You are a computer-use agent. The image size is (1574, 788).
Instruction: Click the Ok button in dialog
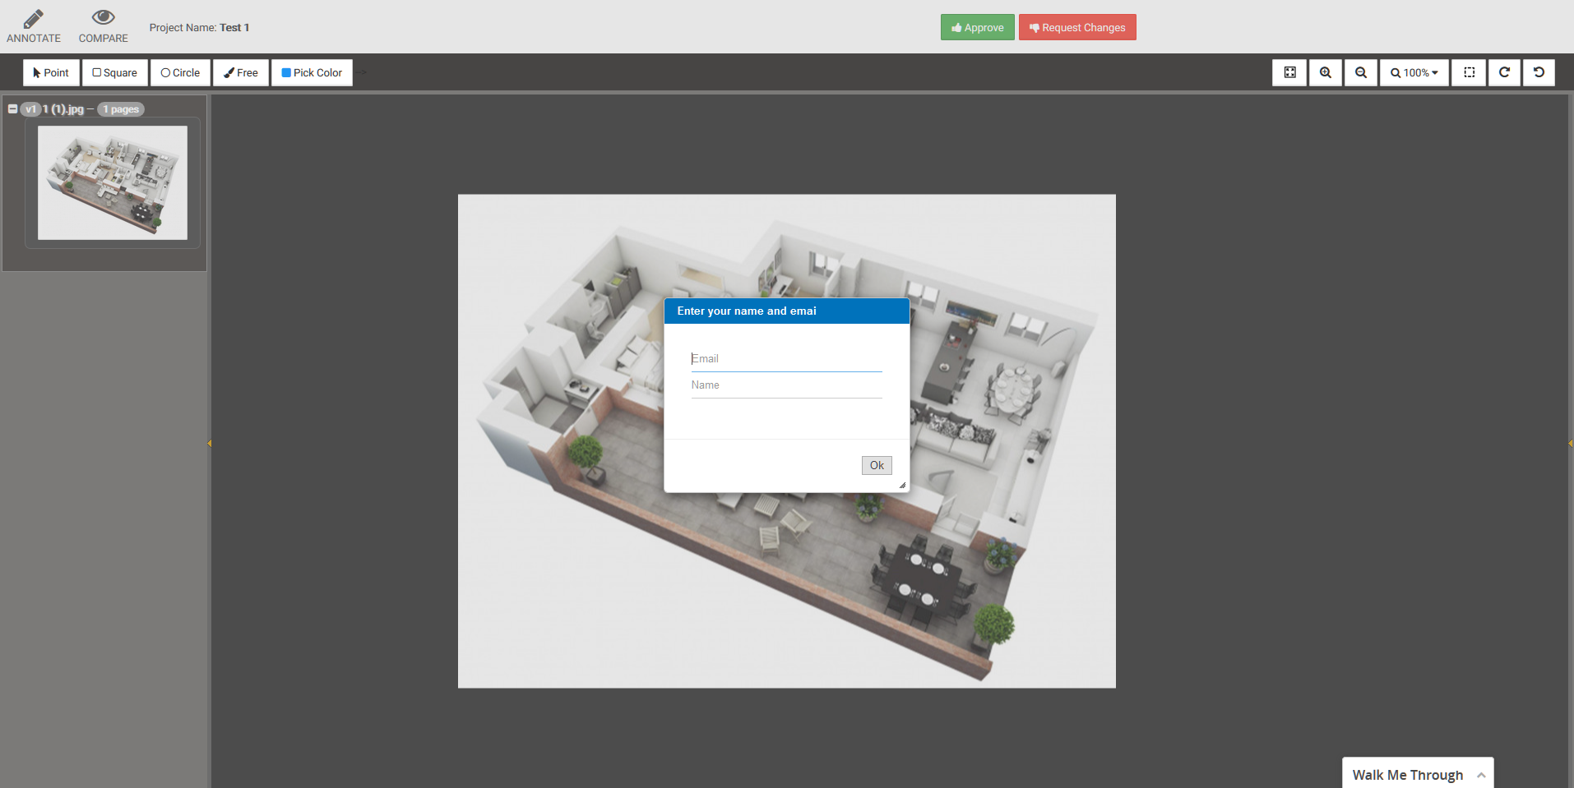(877, 465)
